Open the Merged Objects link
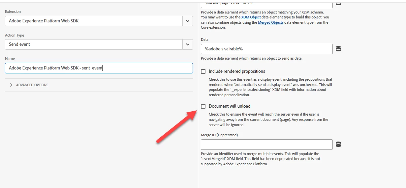Image resolution: width=406 pixels, height=188 pixels. (x=270, y=22)
